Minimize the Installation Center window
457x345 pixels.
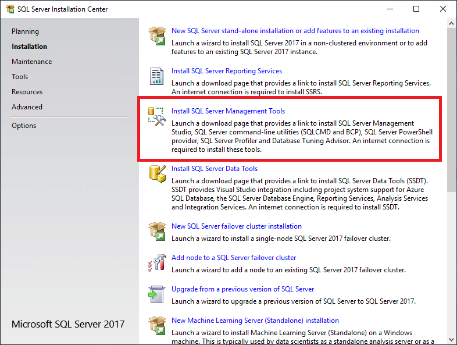pos(390,9)
